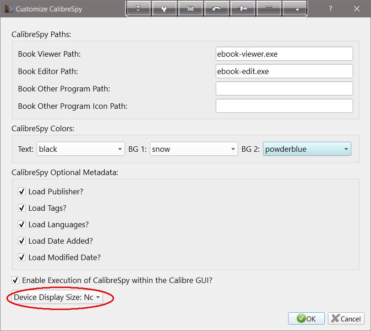The height and width of the screenshot is (331, 371).
Task: Click the Book Viewer Path field
Action: pos(284,54)
